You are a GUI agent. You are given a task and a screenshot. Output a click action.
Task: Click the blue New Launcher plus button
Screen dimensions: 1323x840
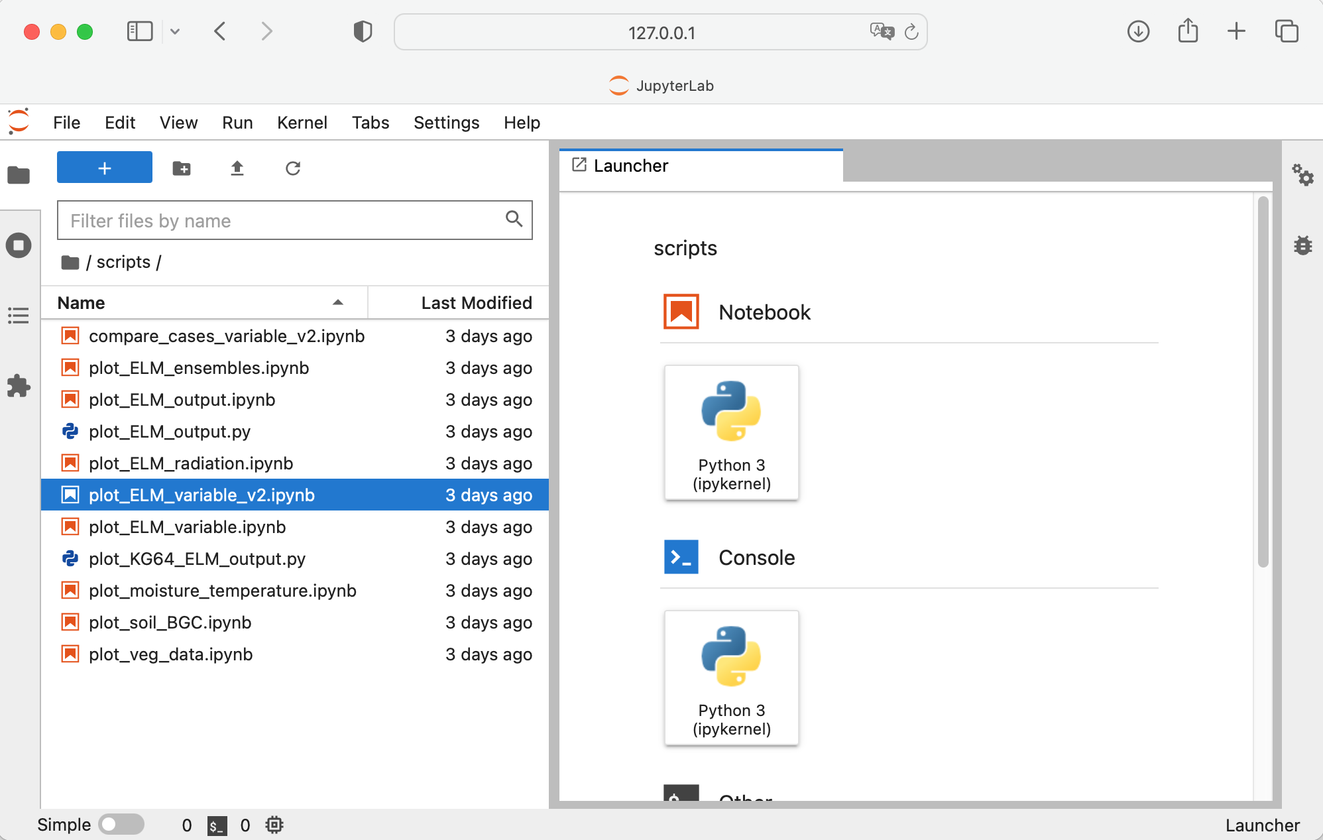click(x=105, y=168)
